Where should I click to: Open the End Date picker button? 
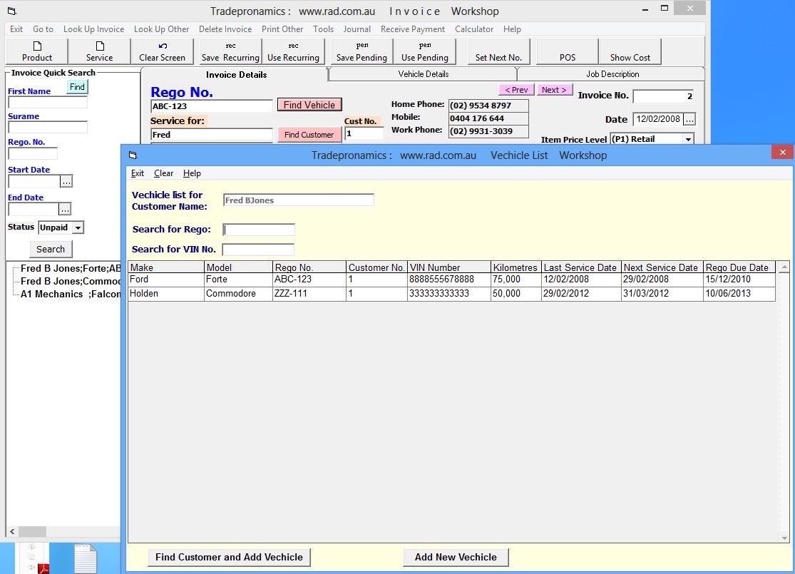click(x=66, y=208)
